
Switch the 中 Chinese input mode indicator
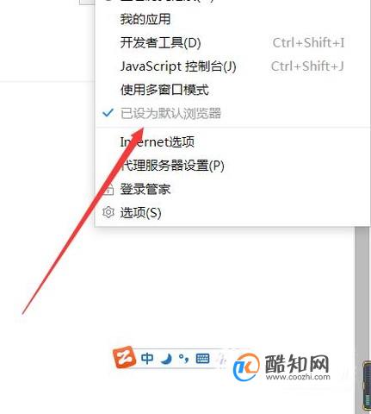click(x=147, y=359)
